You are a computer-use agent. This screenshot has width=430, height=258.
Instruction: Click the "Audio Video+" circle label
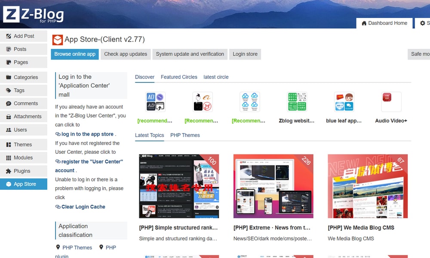tap(391, 121)
